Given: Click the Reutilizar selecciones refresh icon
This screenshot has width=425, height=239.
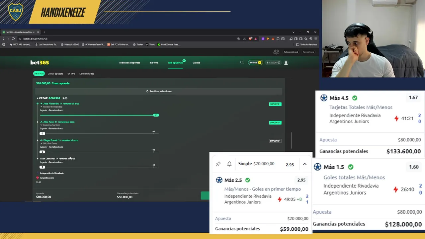Looking at the screenshot, I should (147, 91).
